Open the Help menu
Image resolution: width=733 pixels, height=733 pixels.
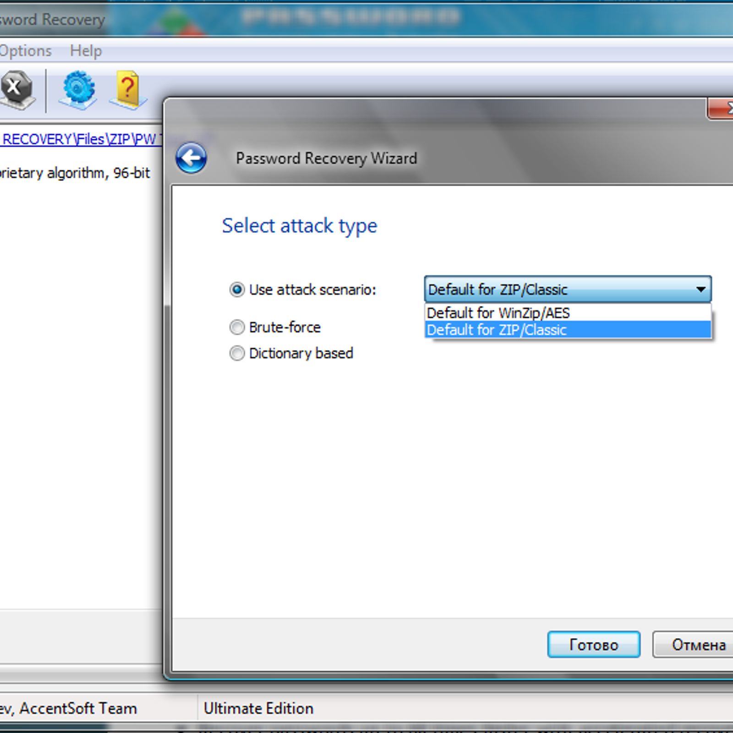pyautogui.click(x=86, y=50)
